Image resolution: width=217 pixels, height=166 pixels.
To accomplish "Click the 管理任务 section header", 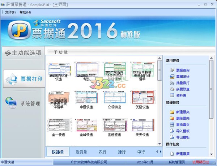I will [x=173, y=102].
